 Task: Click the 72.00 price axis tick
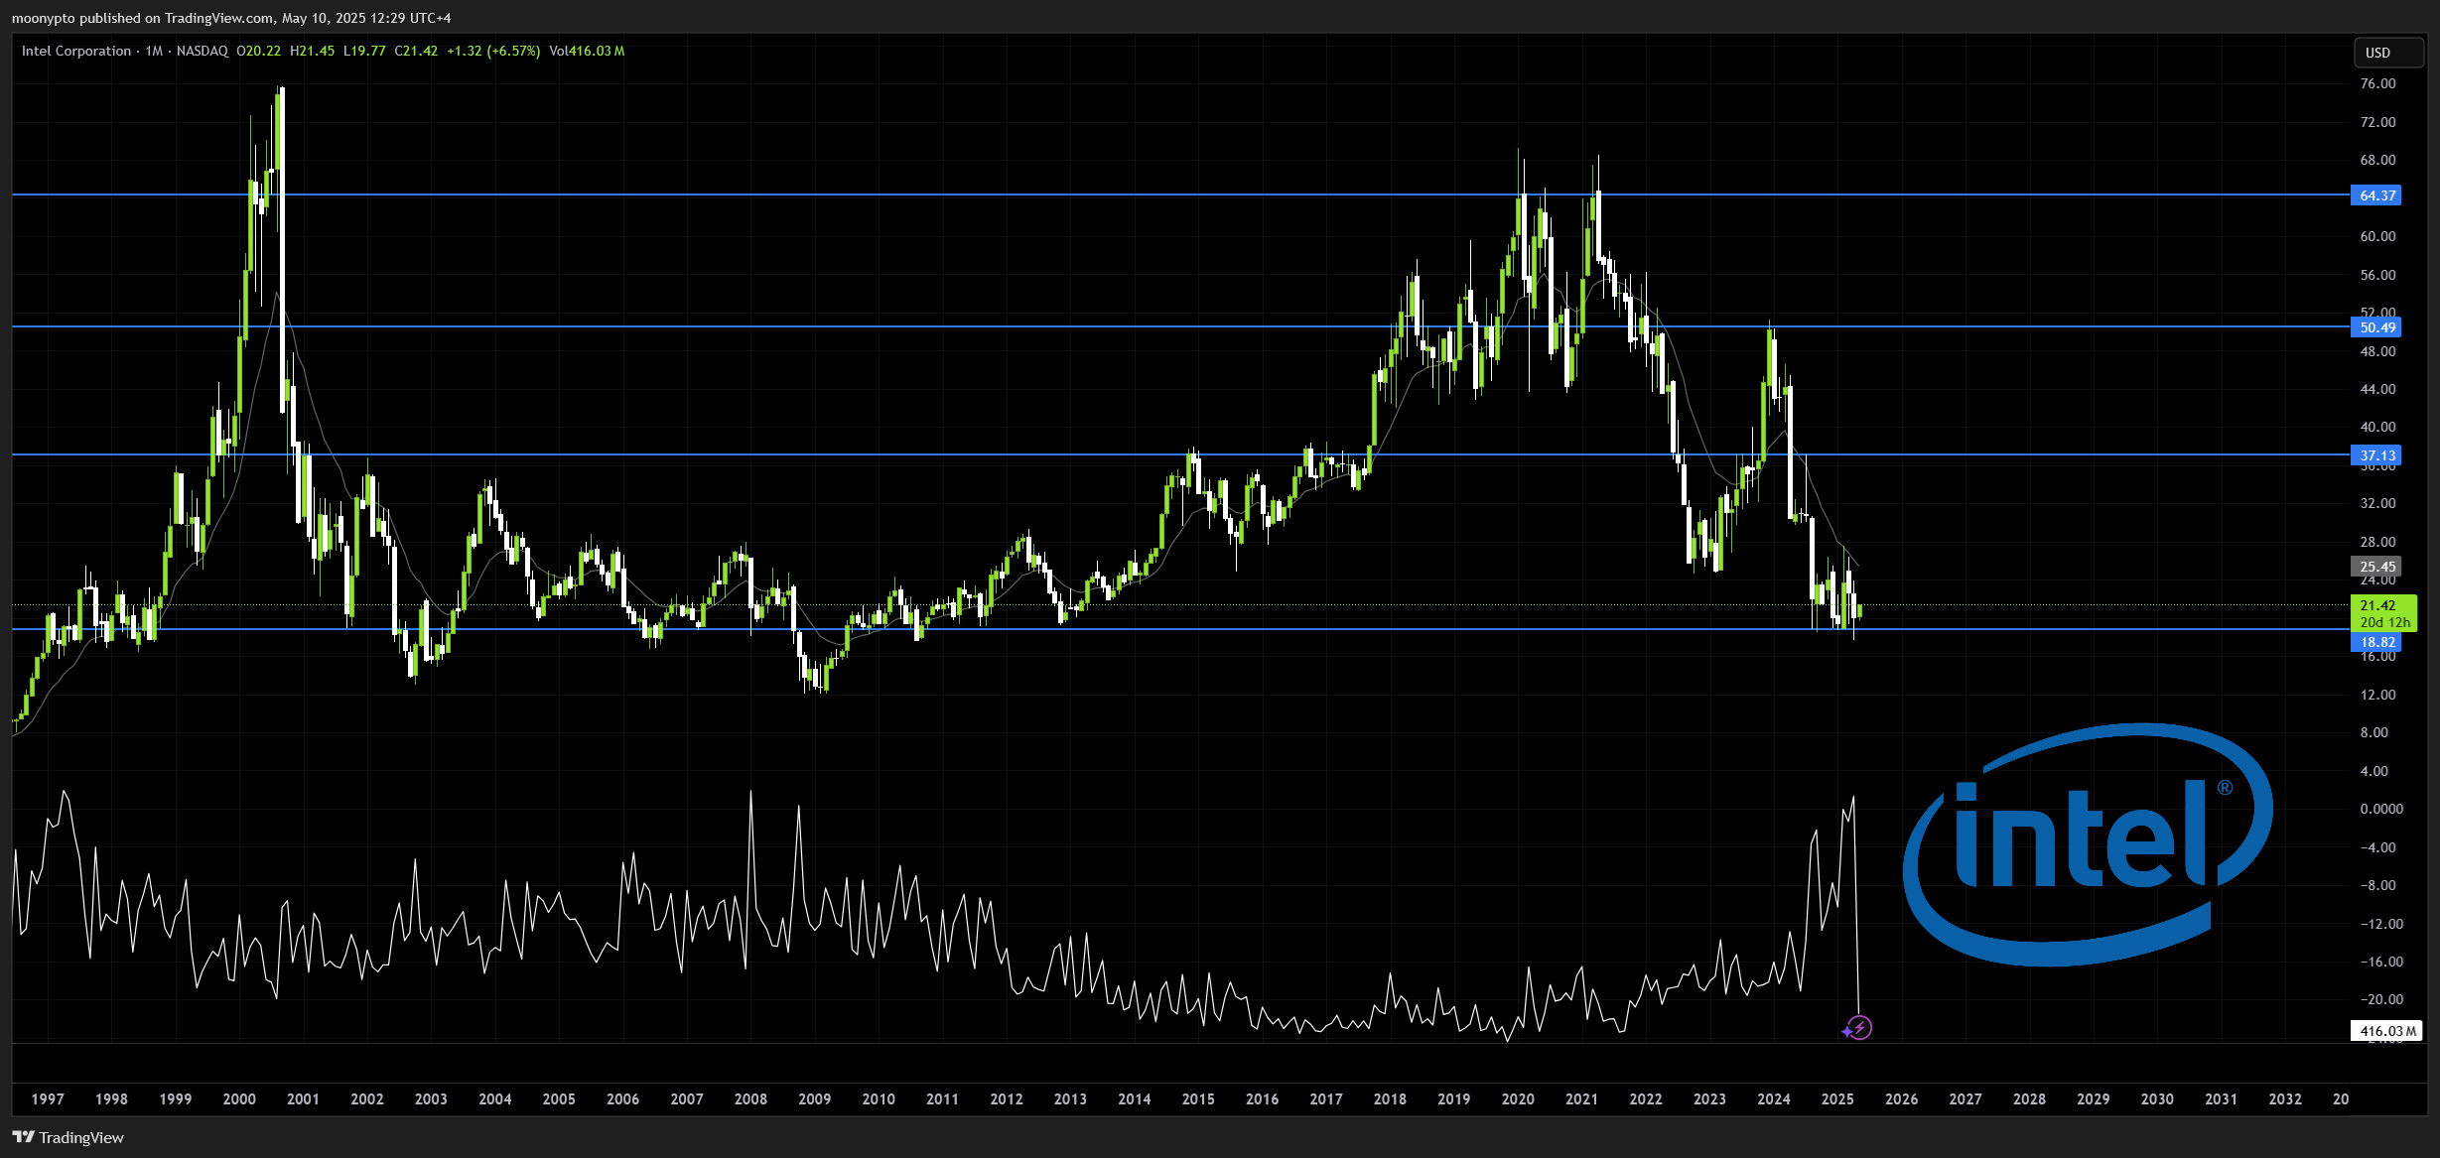point(2377,122)
